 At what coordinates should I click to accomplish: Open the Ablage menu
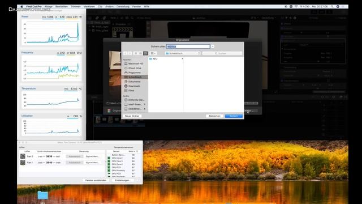click(x=48, y=6)
